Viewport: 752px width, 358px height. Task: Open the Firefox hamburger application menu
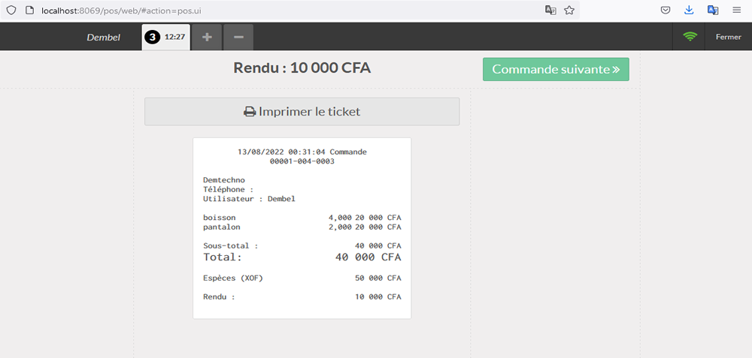[x=737, y=11]
